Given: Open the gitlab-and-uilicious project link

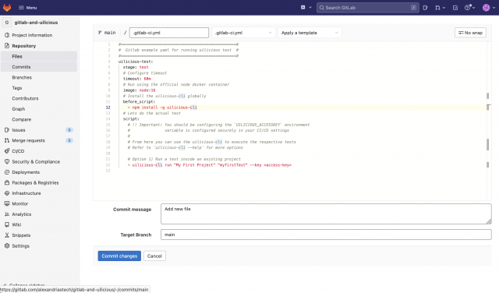Looking at the screenshot, I should [36, 23].
